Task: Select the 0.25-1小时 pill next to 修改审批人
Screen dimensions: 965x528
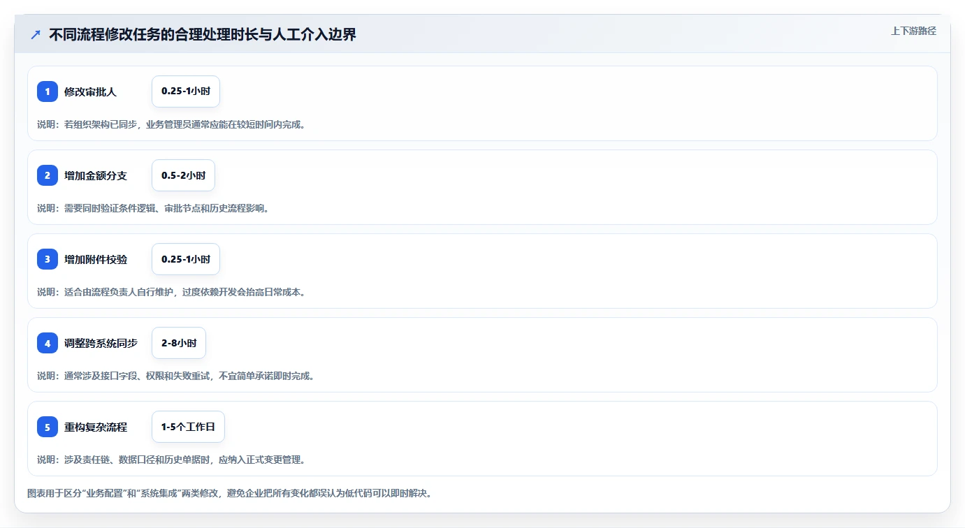Action: pyautogui.click(x=186, y=91)
